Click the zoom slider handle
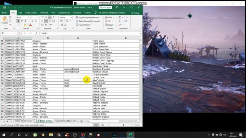Image resolution: width=246 pixels, height=138 pixels. 123,125
